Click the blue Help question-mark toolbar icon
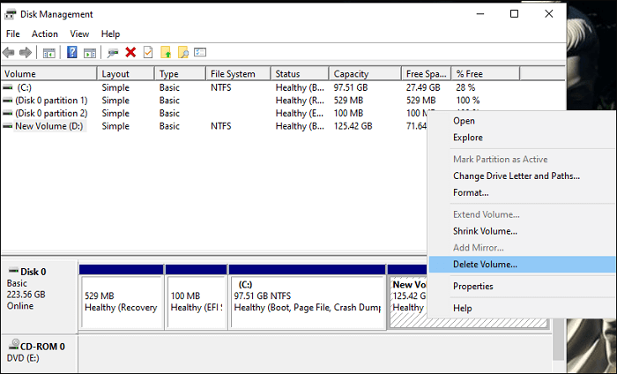 pos(73,53)
